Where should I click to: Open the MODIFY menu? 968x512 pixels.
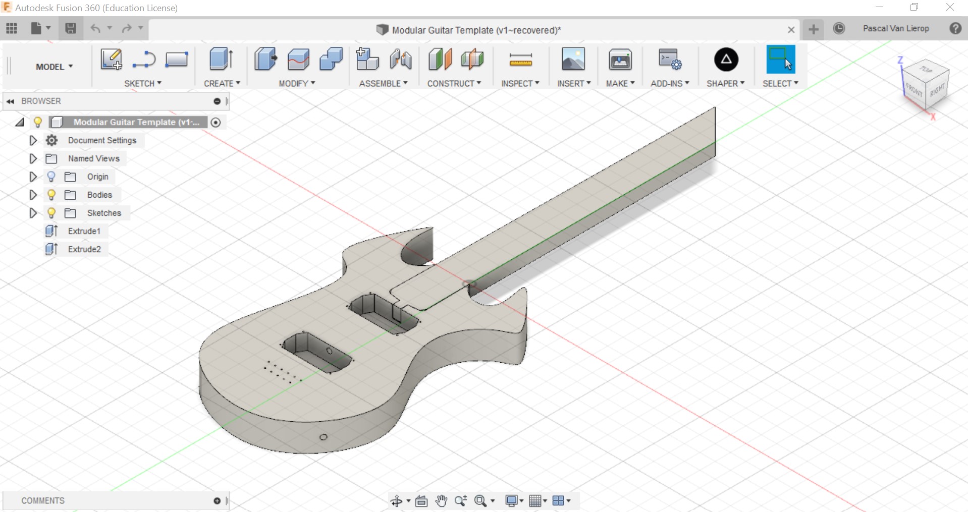(297, 83)
